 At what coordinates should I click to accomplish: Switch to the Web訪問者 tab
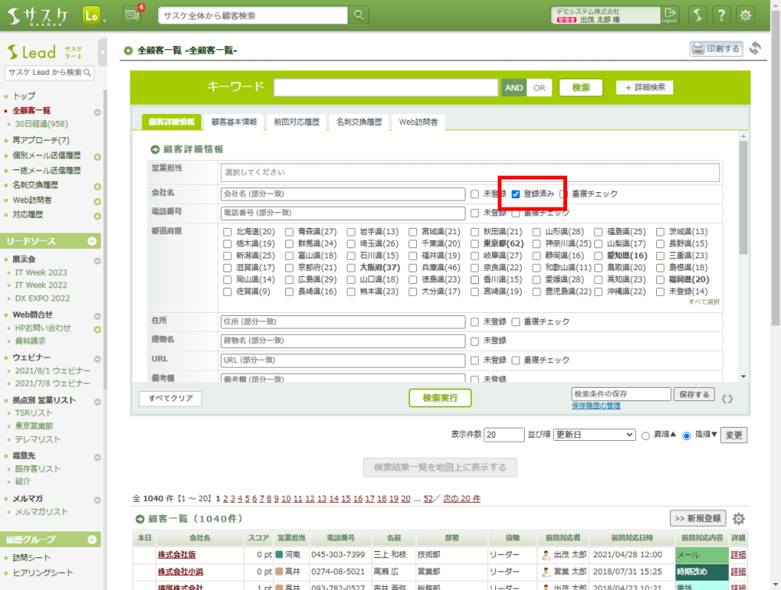(x=418, y=123)
